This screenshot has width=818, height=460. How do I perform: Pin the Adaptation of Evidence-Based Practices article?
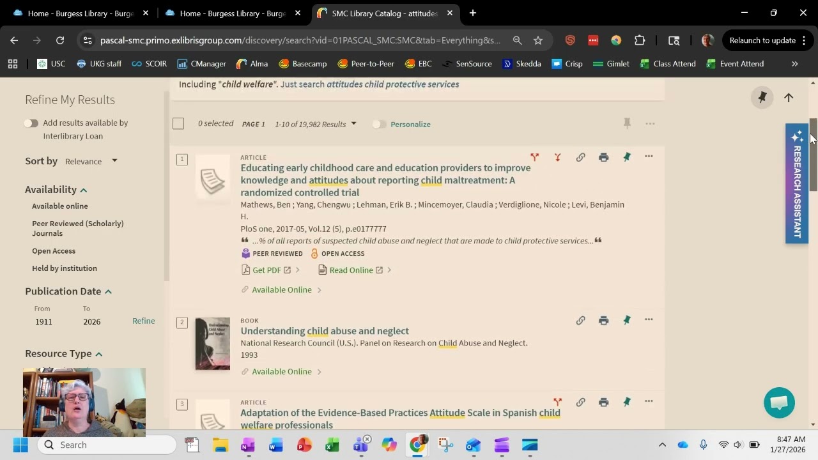[627, 402]
